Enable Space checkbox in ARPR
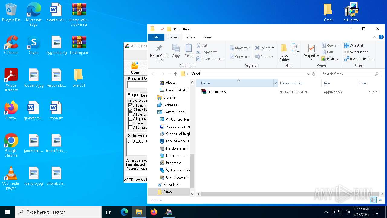Viewport: 387px width, 218px height. pos(131,123)
